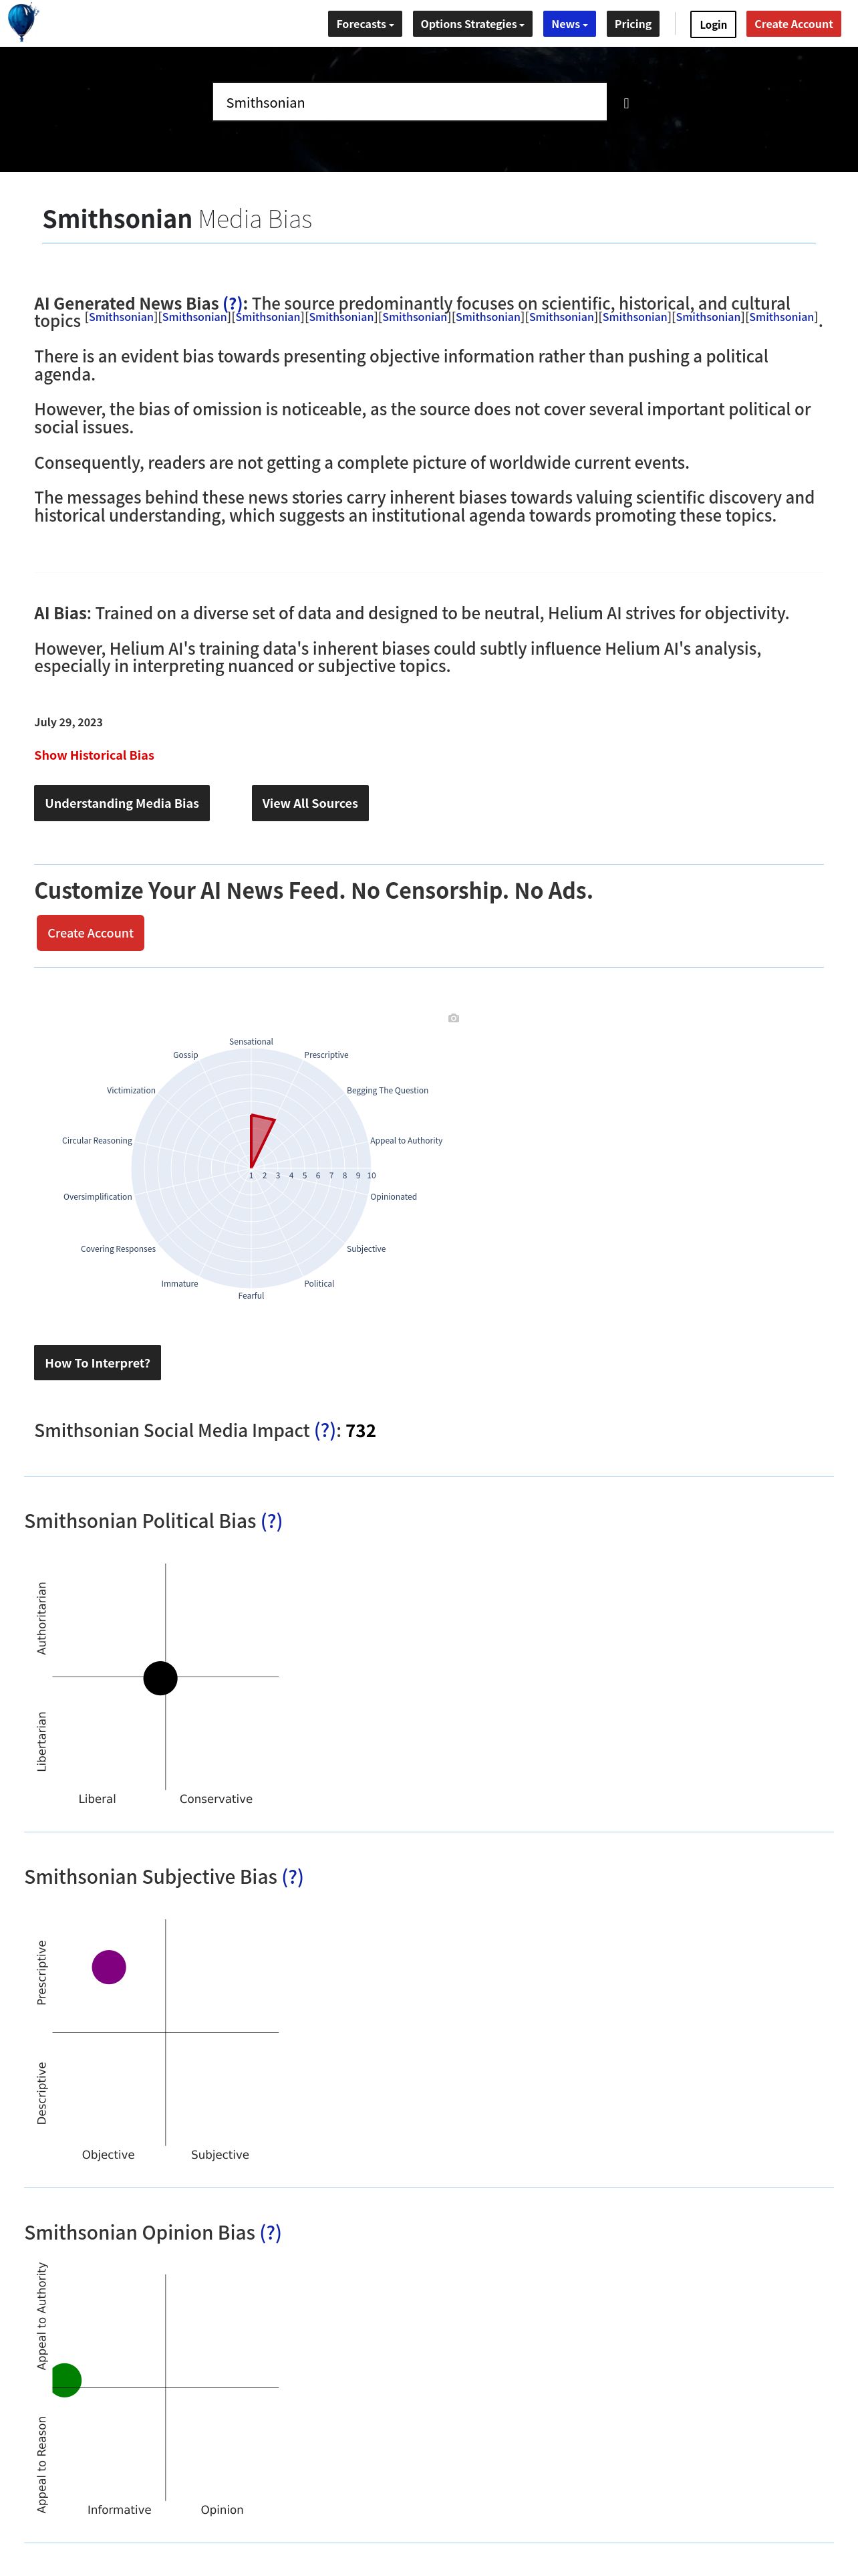Click the search icon beside Smithsonian field
Viewport: 858px width, 2576px height.
[x=626, y=103]
